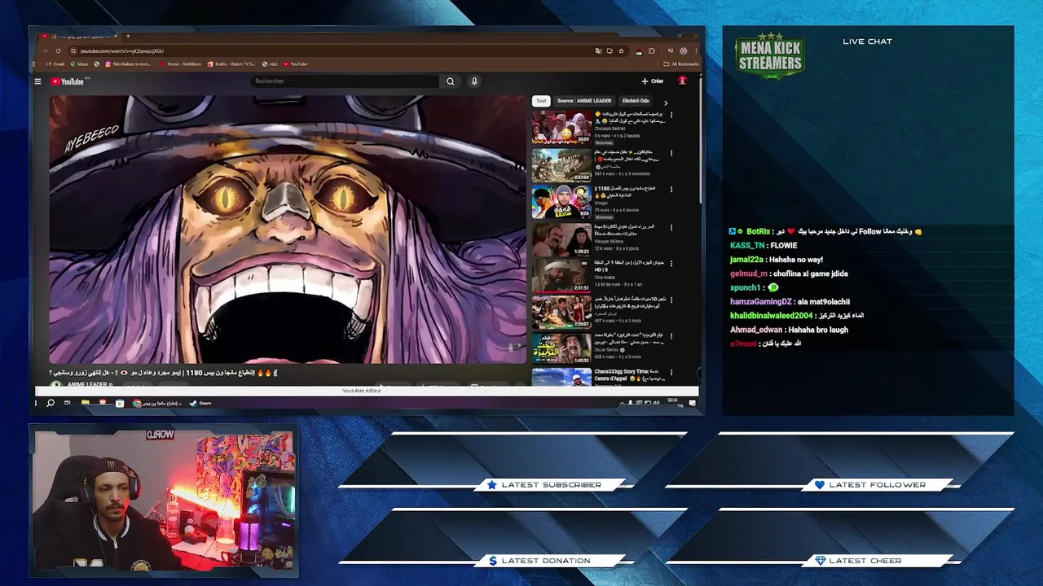Screen dimensions: 1043x586
Task: Open the YouTube account avatar
Action: pyautogui.click(x=682, y=81)
